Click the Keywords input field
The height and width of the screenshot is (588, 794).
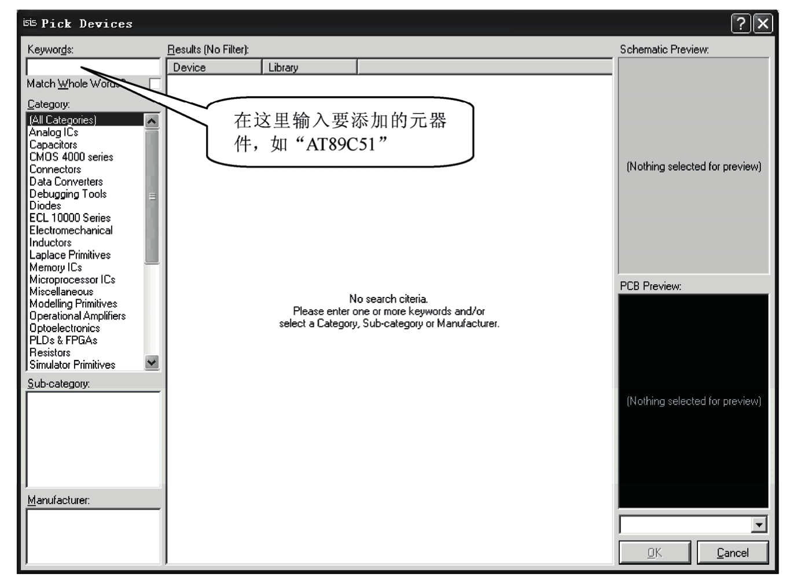[93, 67]
